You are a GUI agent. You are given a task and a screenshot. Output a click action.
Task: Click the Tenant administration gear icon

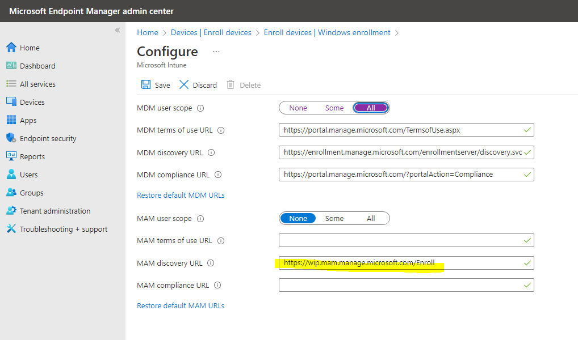(x=11, y=210)
